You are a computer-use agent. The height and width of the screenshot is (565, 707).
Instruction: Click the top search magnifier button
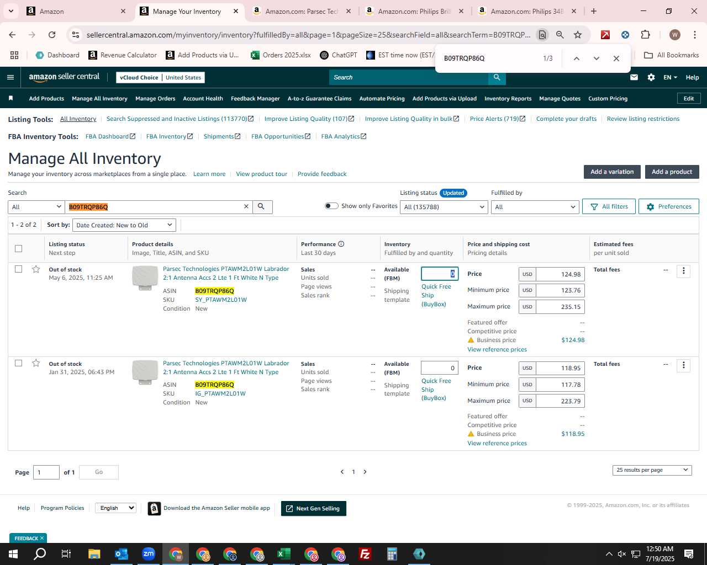coord(497,77)
